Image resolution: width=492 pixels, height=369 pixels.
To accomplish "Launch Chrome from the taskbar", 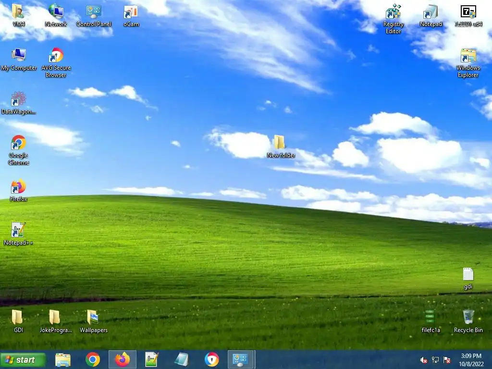I will (x=93, y=359).
